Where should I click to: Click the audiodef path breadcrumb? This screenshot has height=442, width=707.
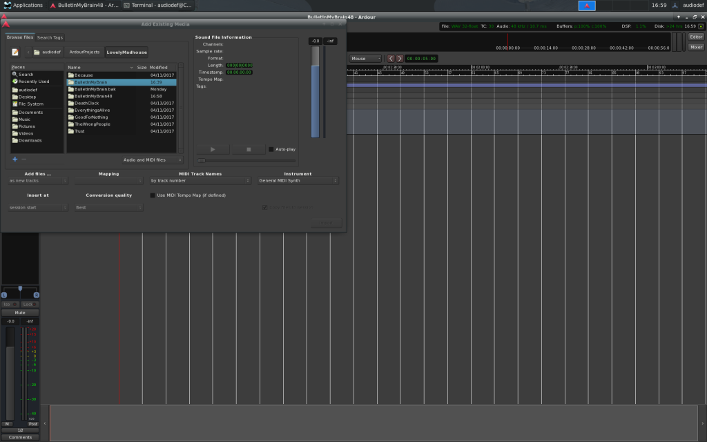tap(48, 52)
